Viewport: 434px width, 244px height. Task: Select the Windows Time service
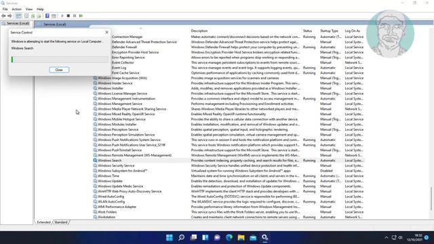(x=229, y=176)
